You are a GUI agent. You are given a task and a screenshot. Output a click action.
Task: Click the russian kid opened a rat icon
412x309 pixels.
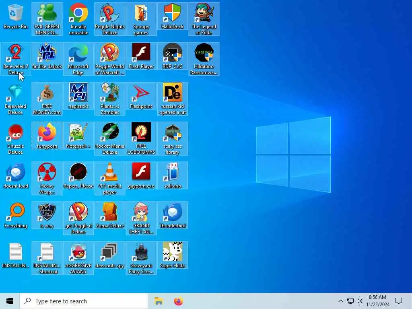(173, 99)
